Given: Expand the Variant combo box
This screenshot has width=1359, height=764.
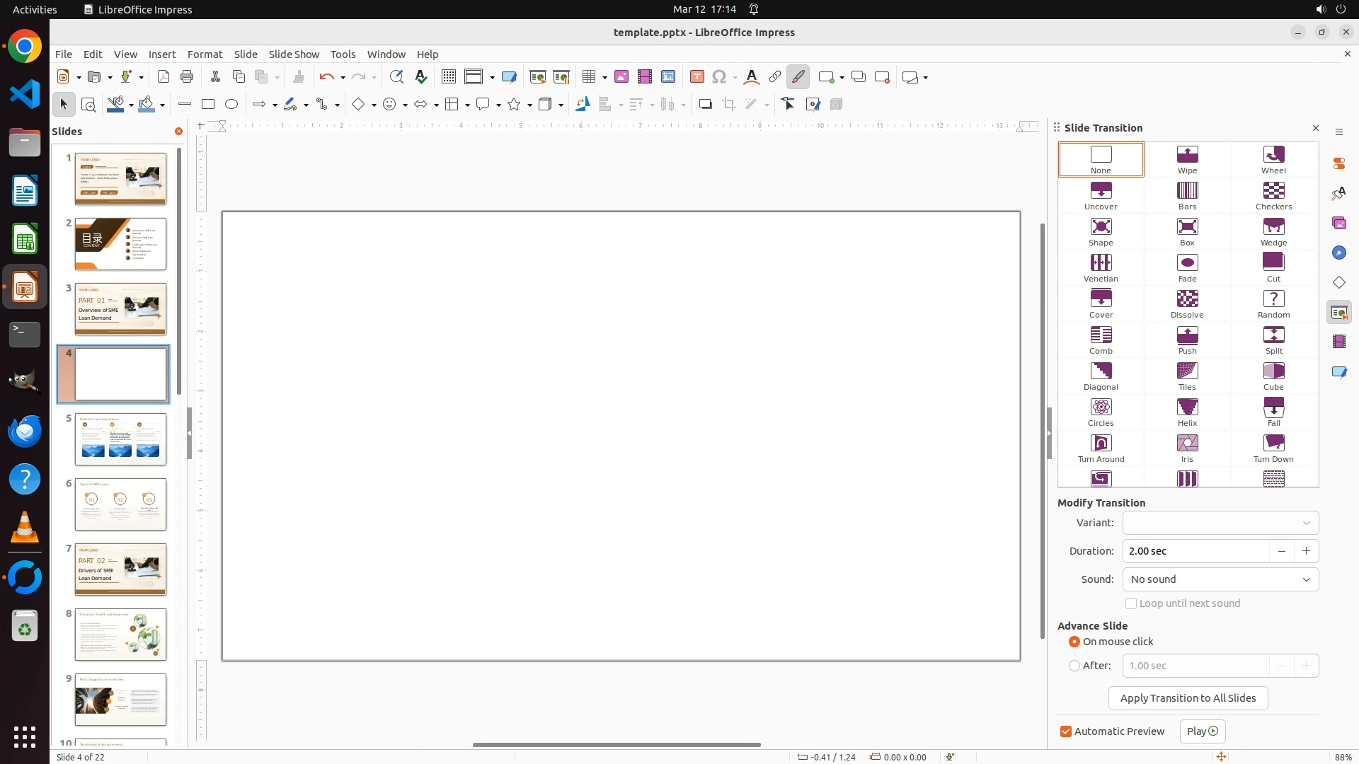Looking at the screenshot, I should click(x=1220, y=523).
